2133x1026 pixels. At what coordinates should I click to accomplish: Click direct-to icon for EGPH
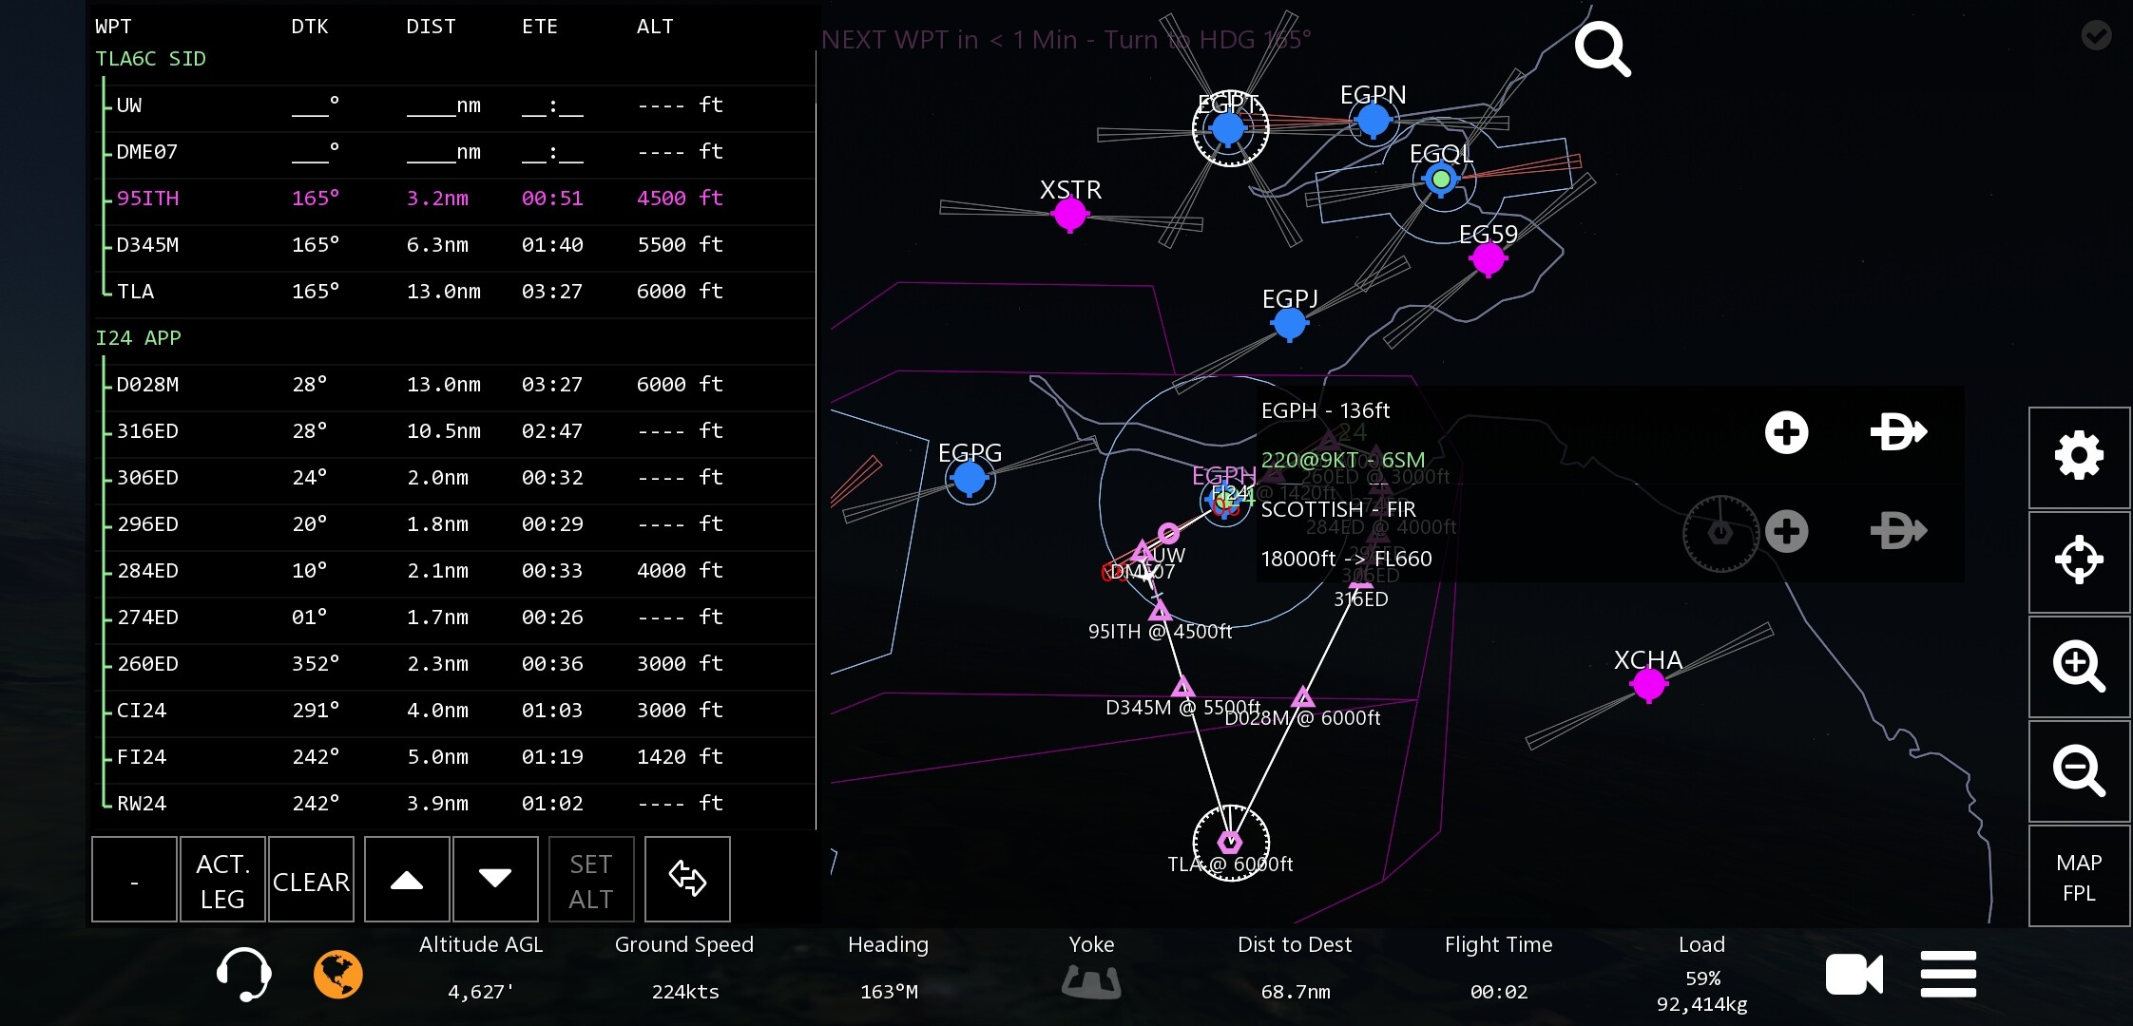tap(1897, 432)
